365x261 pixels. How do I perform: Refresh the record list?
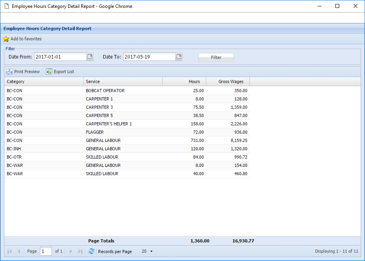click(91, 251)
